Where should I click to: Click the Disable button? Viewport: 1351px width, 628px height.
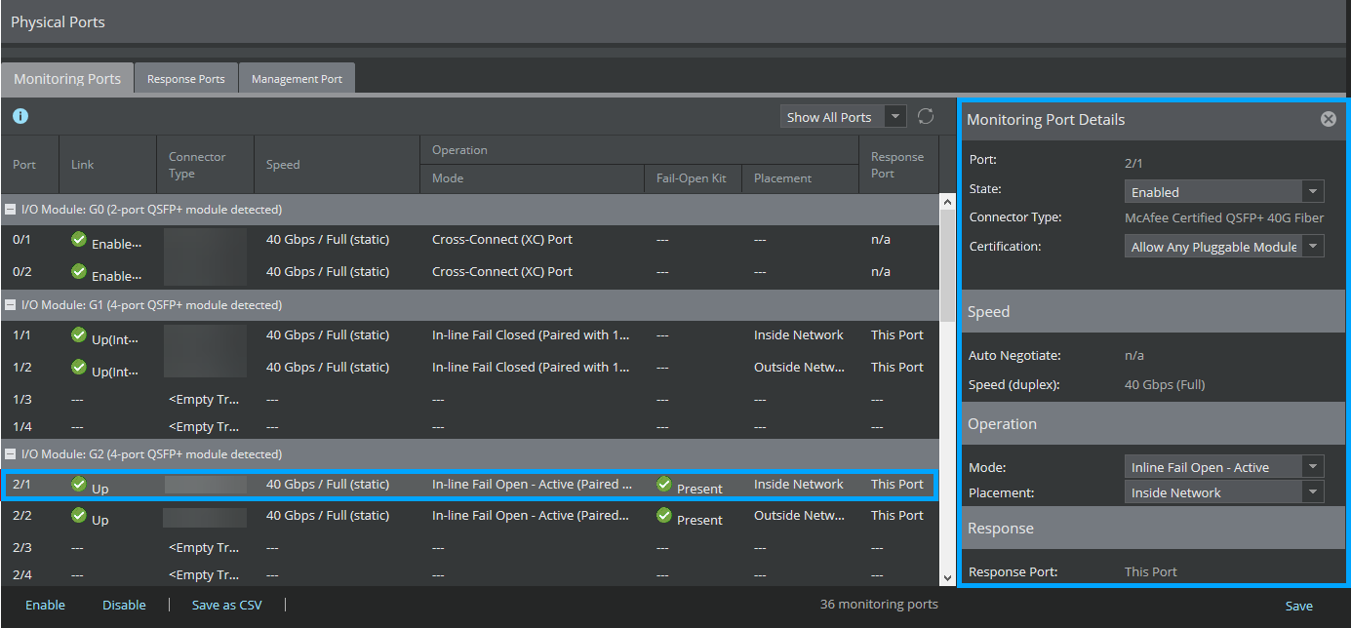click(124, 605)
